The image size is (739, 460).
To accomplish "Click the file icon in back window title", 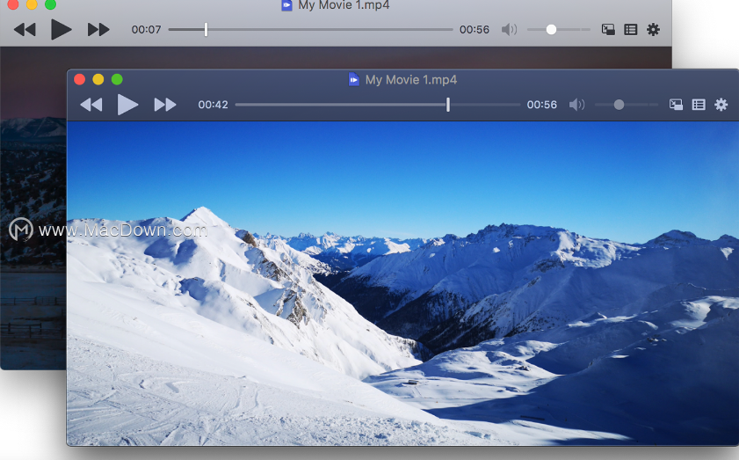I will point(286,4).
